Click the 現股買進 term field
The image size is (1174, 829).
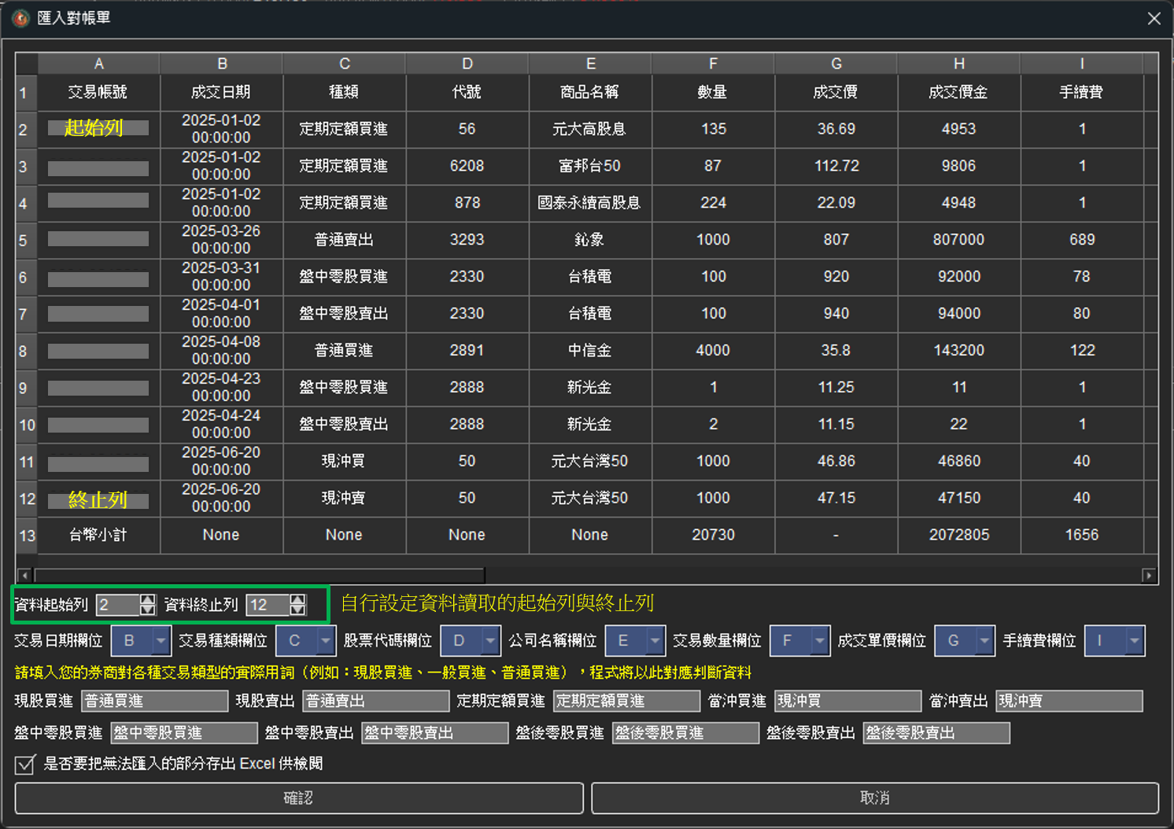pos(154,701)
